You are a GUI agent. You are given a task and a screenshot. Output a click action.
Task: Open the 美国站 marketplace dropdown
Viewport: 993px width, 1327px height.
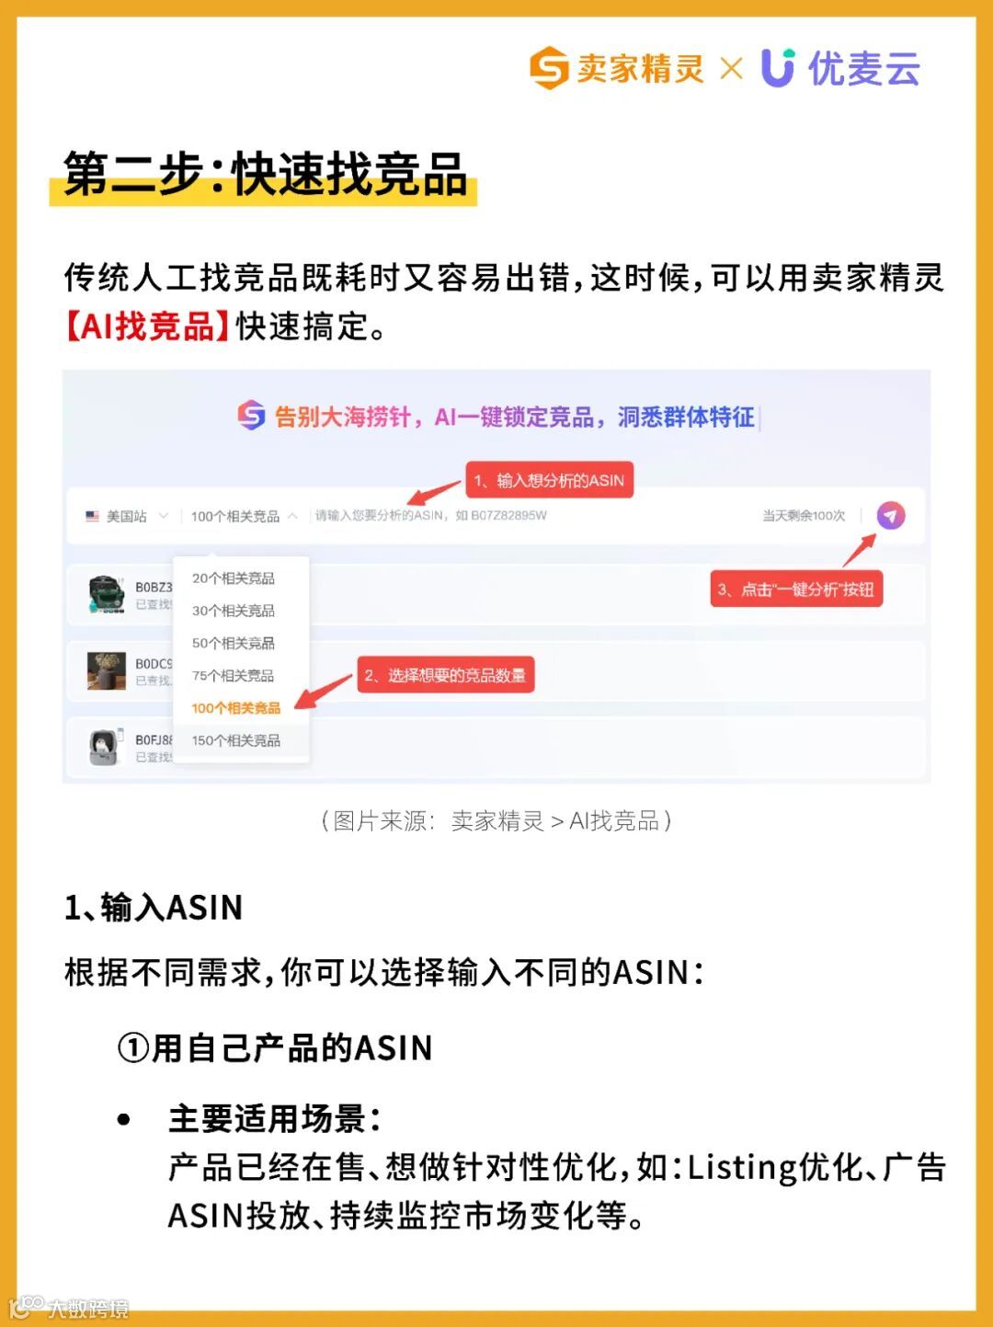[127, 516]
